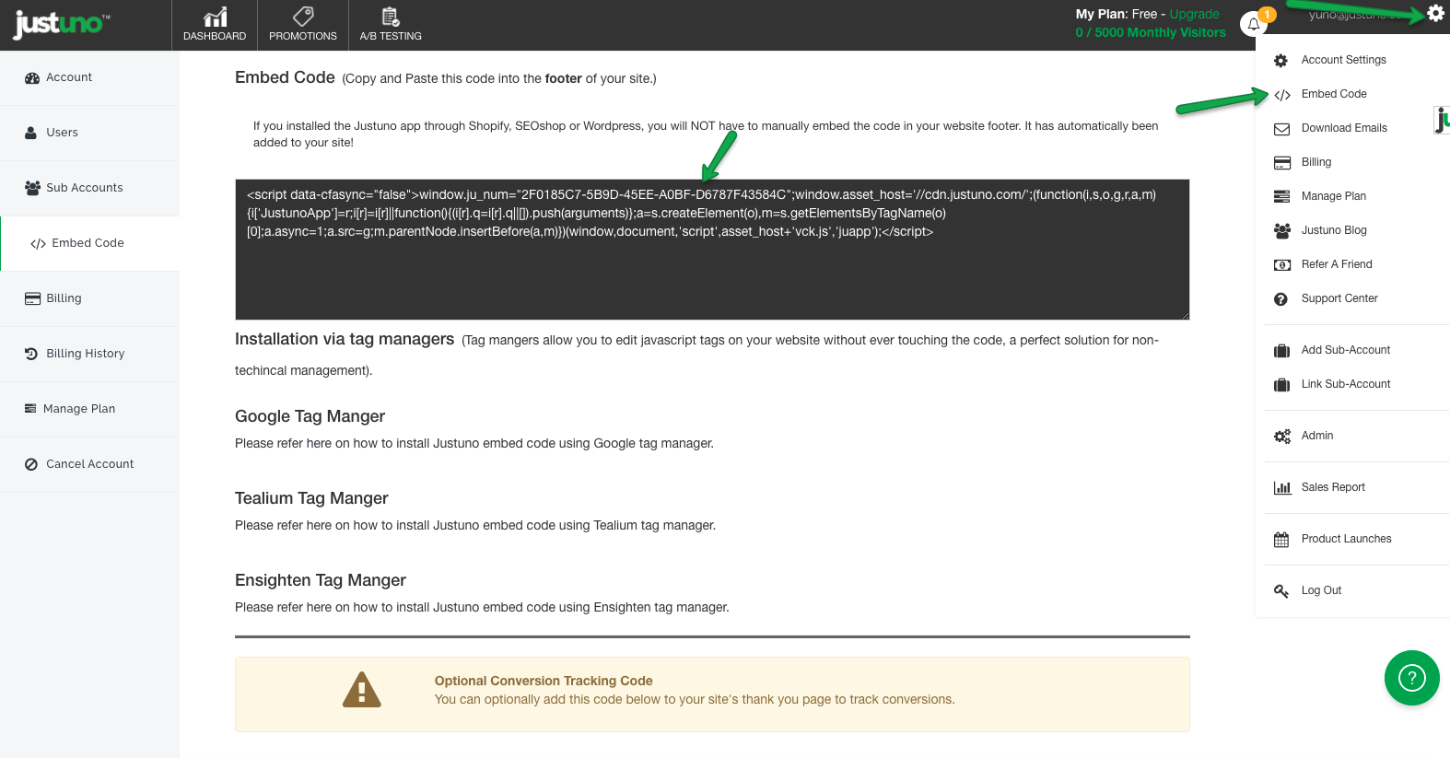
Task: Open the Dashboard chart icon
Action: [215, 17]
